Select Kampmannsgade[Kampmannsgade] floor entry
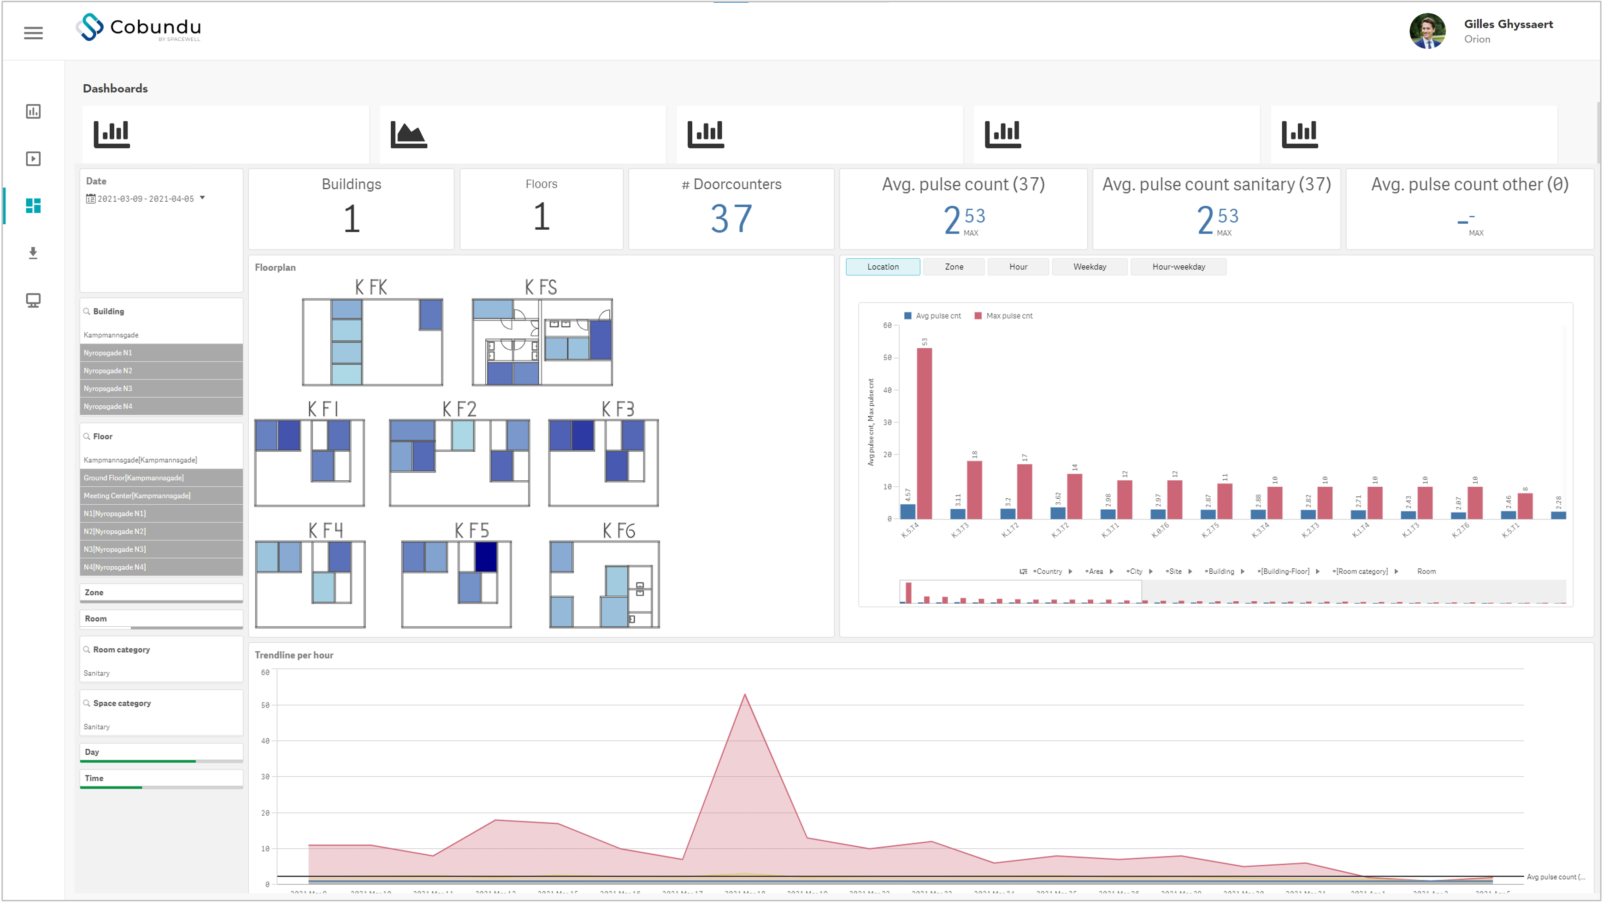 (x=162, y=460)
